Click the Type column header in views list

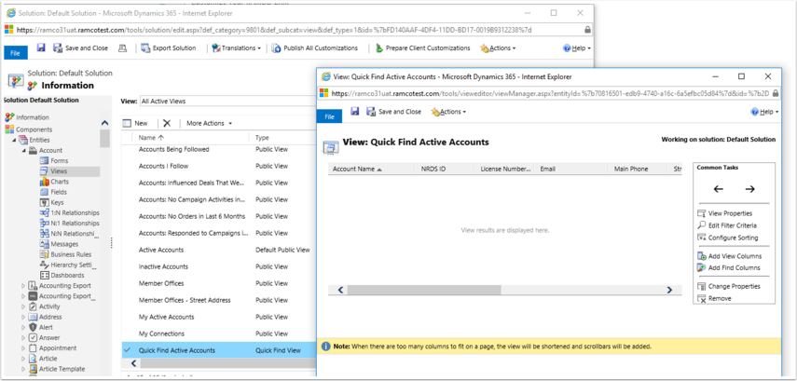pyautogui.click(x=262, y=138)
